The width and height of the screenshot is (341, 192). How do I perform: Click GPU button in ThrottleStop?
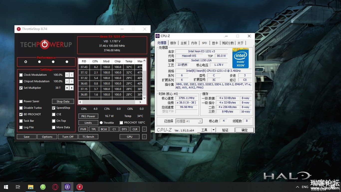(x=130, y=137)
